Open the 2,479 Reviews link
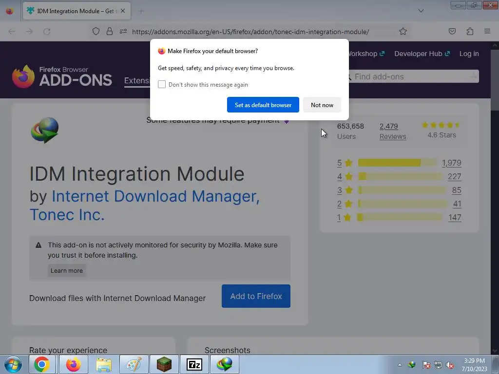 click(393, 131)
